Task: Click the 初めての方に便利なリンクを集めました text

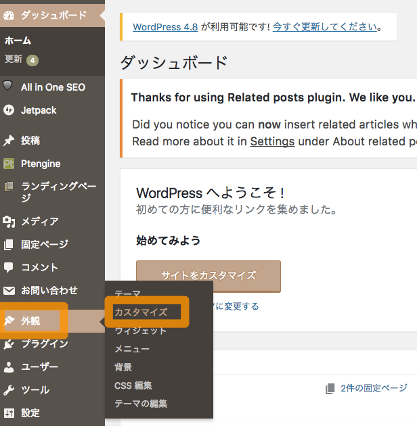Action: pyautogui.click(x=236, y=210)
